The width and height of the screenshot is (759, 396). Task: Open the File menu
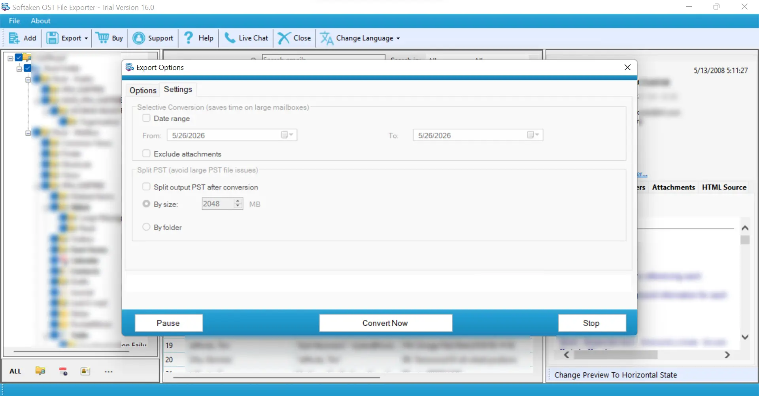(x=14, y=21)
